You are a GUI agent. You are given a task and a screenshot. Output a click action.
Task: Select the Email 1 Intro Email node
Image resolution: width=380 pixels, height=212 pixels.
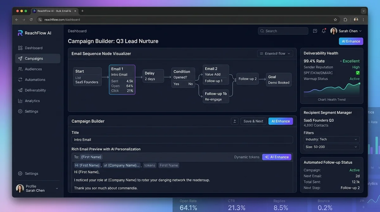click(122, 79)
